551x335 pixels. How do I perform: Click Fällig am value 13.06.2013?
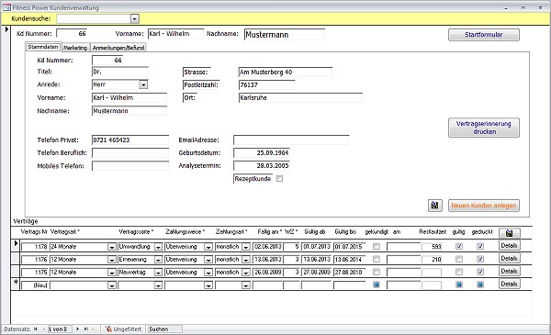point(268,260)
